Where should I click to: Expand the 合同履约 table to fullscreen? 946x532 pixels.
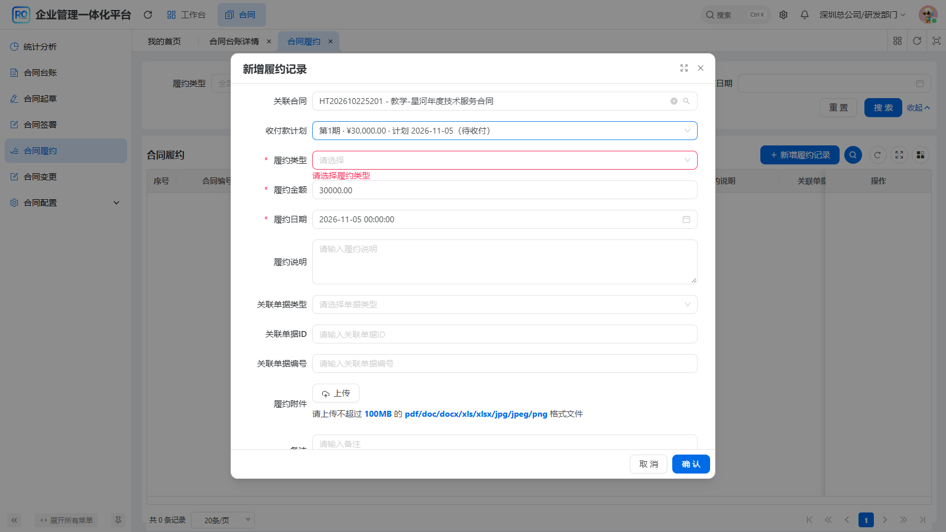pyautogui.click(x=899, y=155)
